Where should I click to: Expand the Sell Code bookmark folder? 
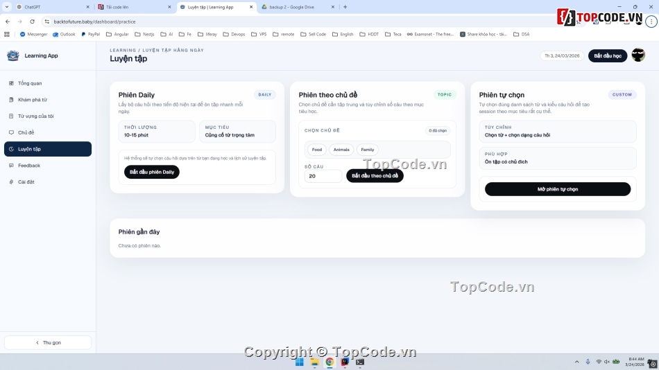point(314,35)
